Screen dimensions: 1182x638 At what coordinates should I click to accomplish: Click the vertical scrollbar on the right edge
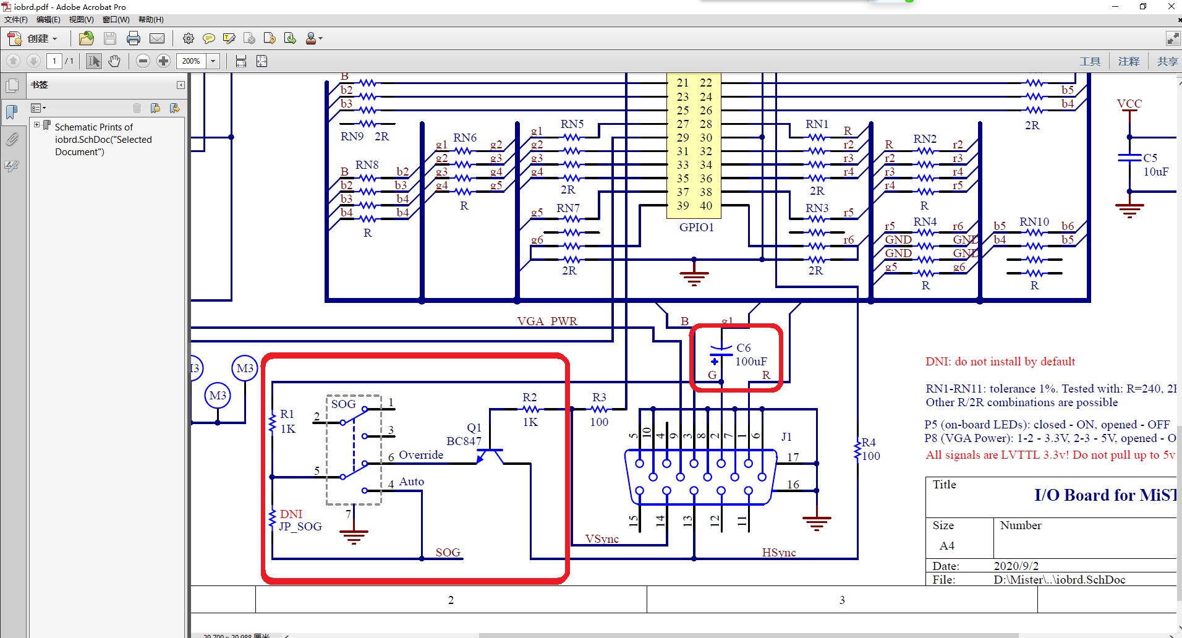pos(1179,513)
